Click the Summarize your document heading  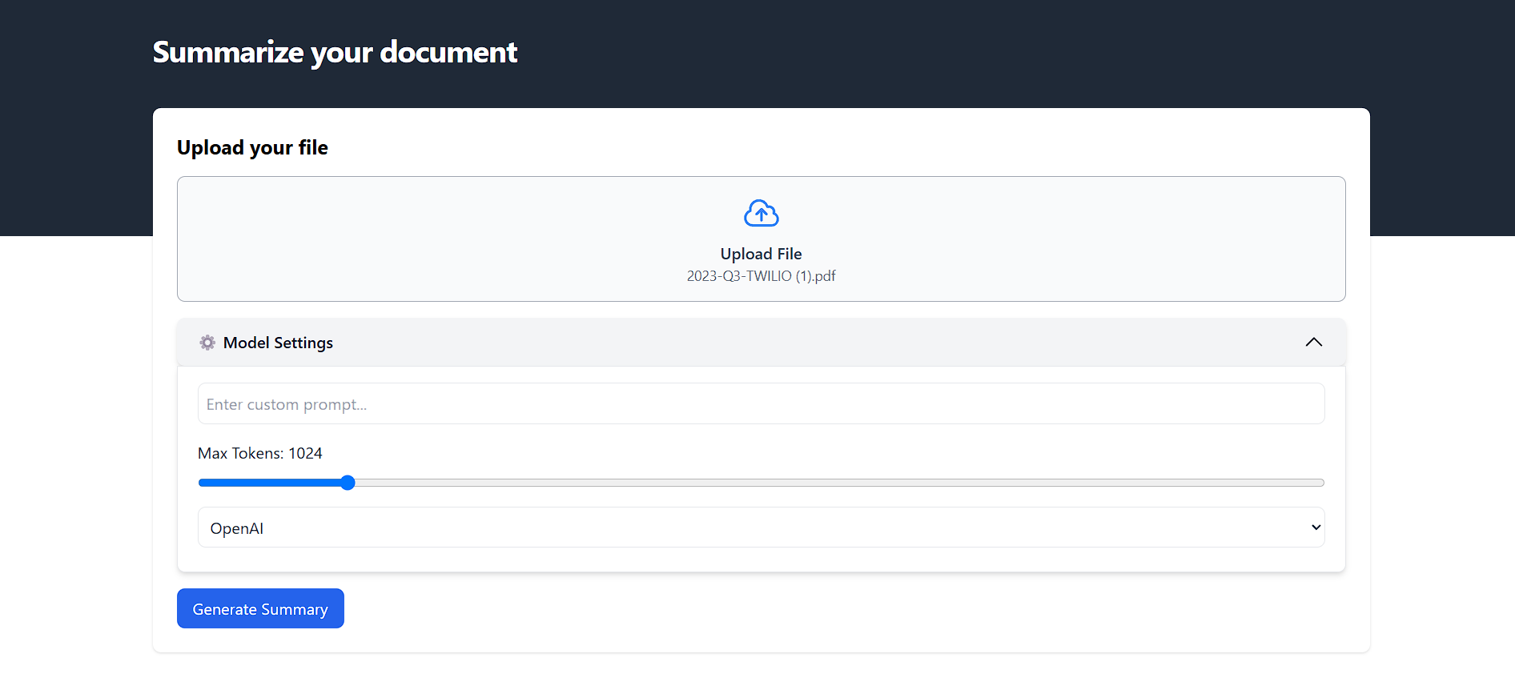coord(335,53)
